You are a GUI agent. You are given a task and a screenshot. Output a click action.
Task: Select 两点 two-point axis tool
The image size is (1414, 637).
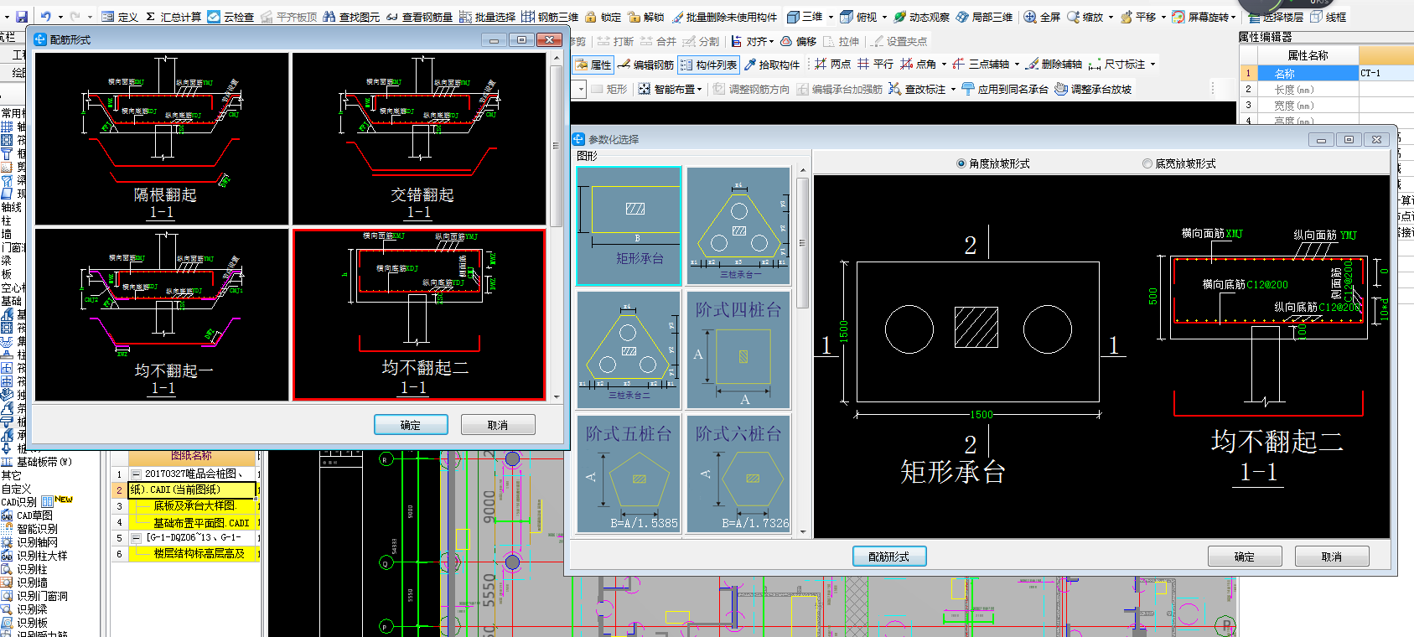832,64
